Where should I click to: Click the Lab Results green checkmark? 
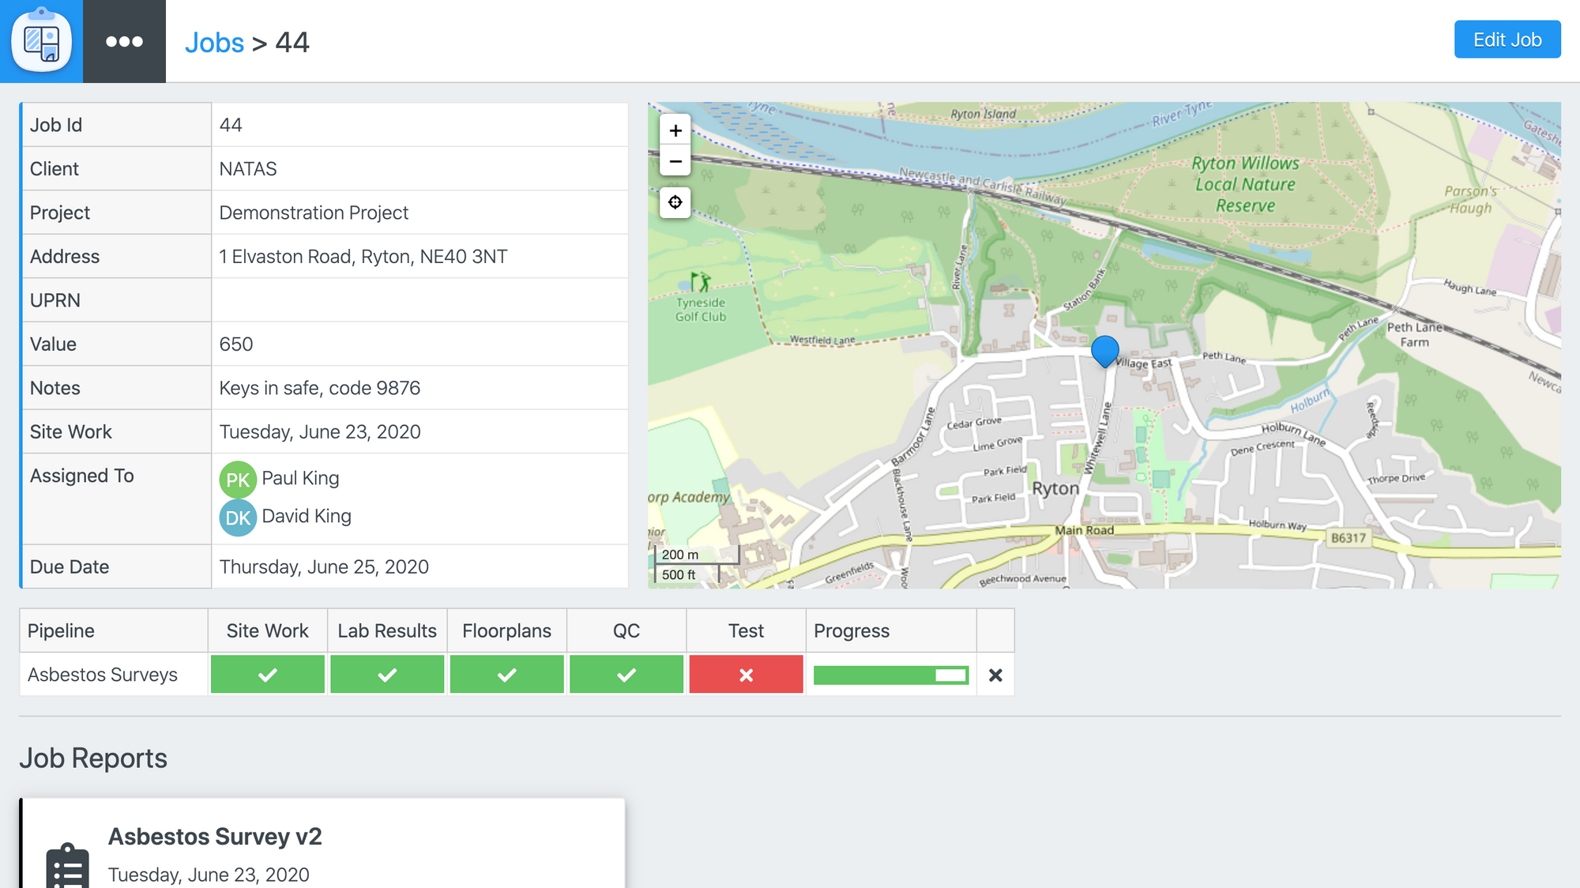(x=387, y=674)
